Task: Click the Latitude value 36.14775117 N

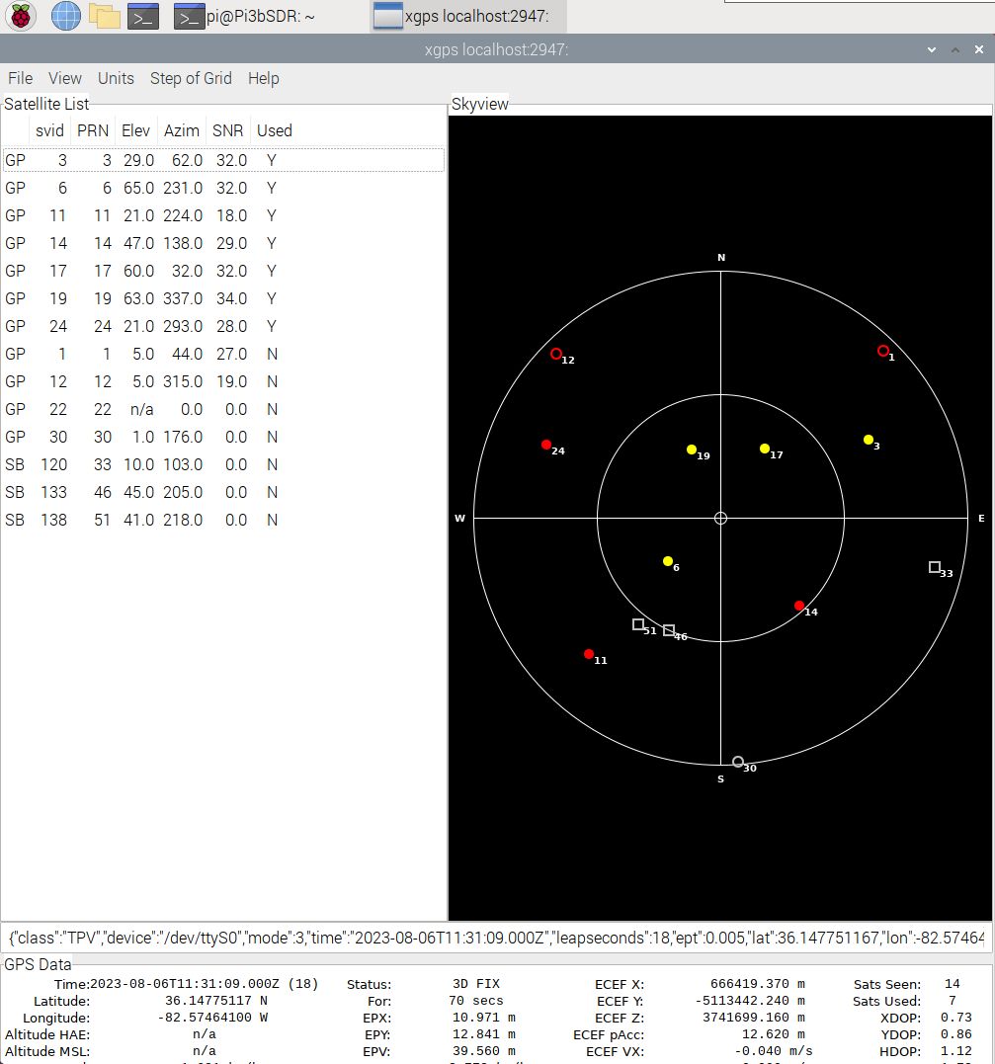Action: (215, 1001)
